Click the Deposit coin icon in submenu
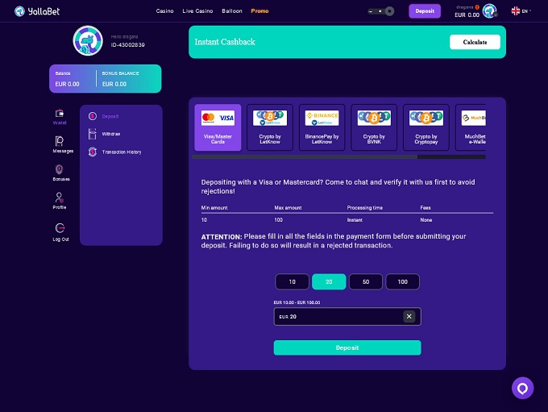The width and height of the screenshot is (548, 412). tap(92, 116)
